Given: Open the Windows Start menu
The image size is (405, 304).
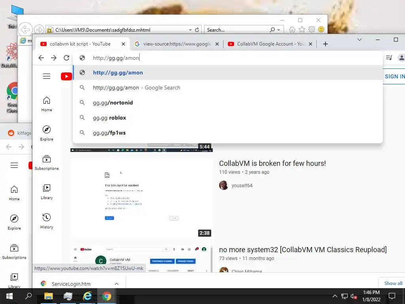Looking at the screenshot, I should click(9, 296).
